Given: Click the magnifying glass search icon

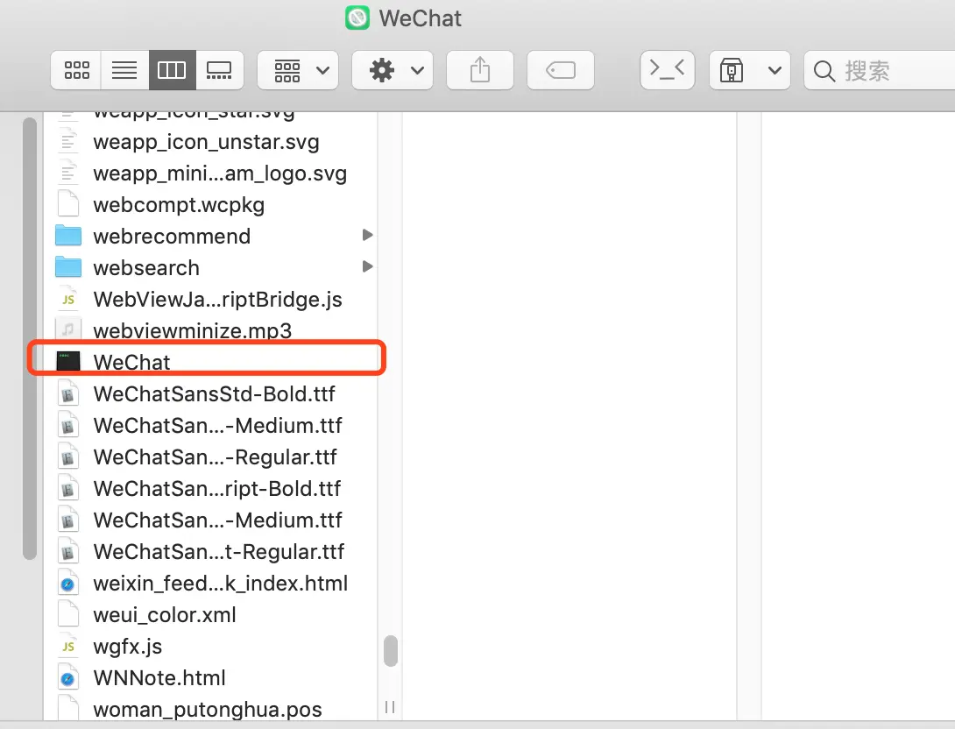Looking at the screenshot, I should point(824,71).
